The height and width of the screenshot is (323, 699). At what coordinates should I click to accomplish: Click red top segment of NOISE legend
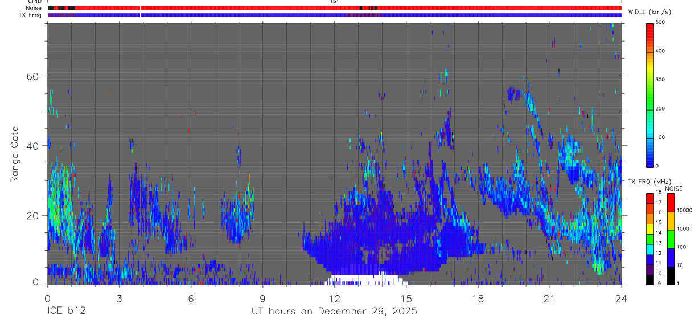pyautogui.click(x=670, y=203)
